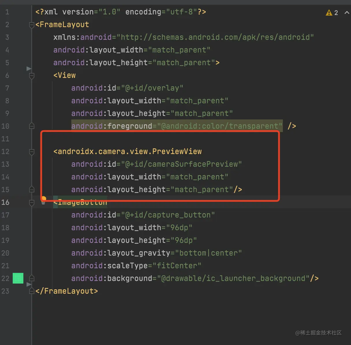Click the closing fold marker on line 23
The width and height of the screenshot is (351, 345).
coord(32,291)
